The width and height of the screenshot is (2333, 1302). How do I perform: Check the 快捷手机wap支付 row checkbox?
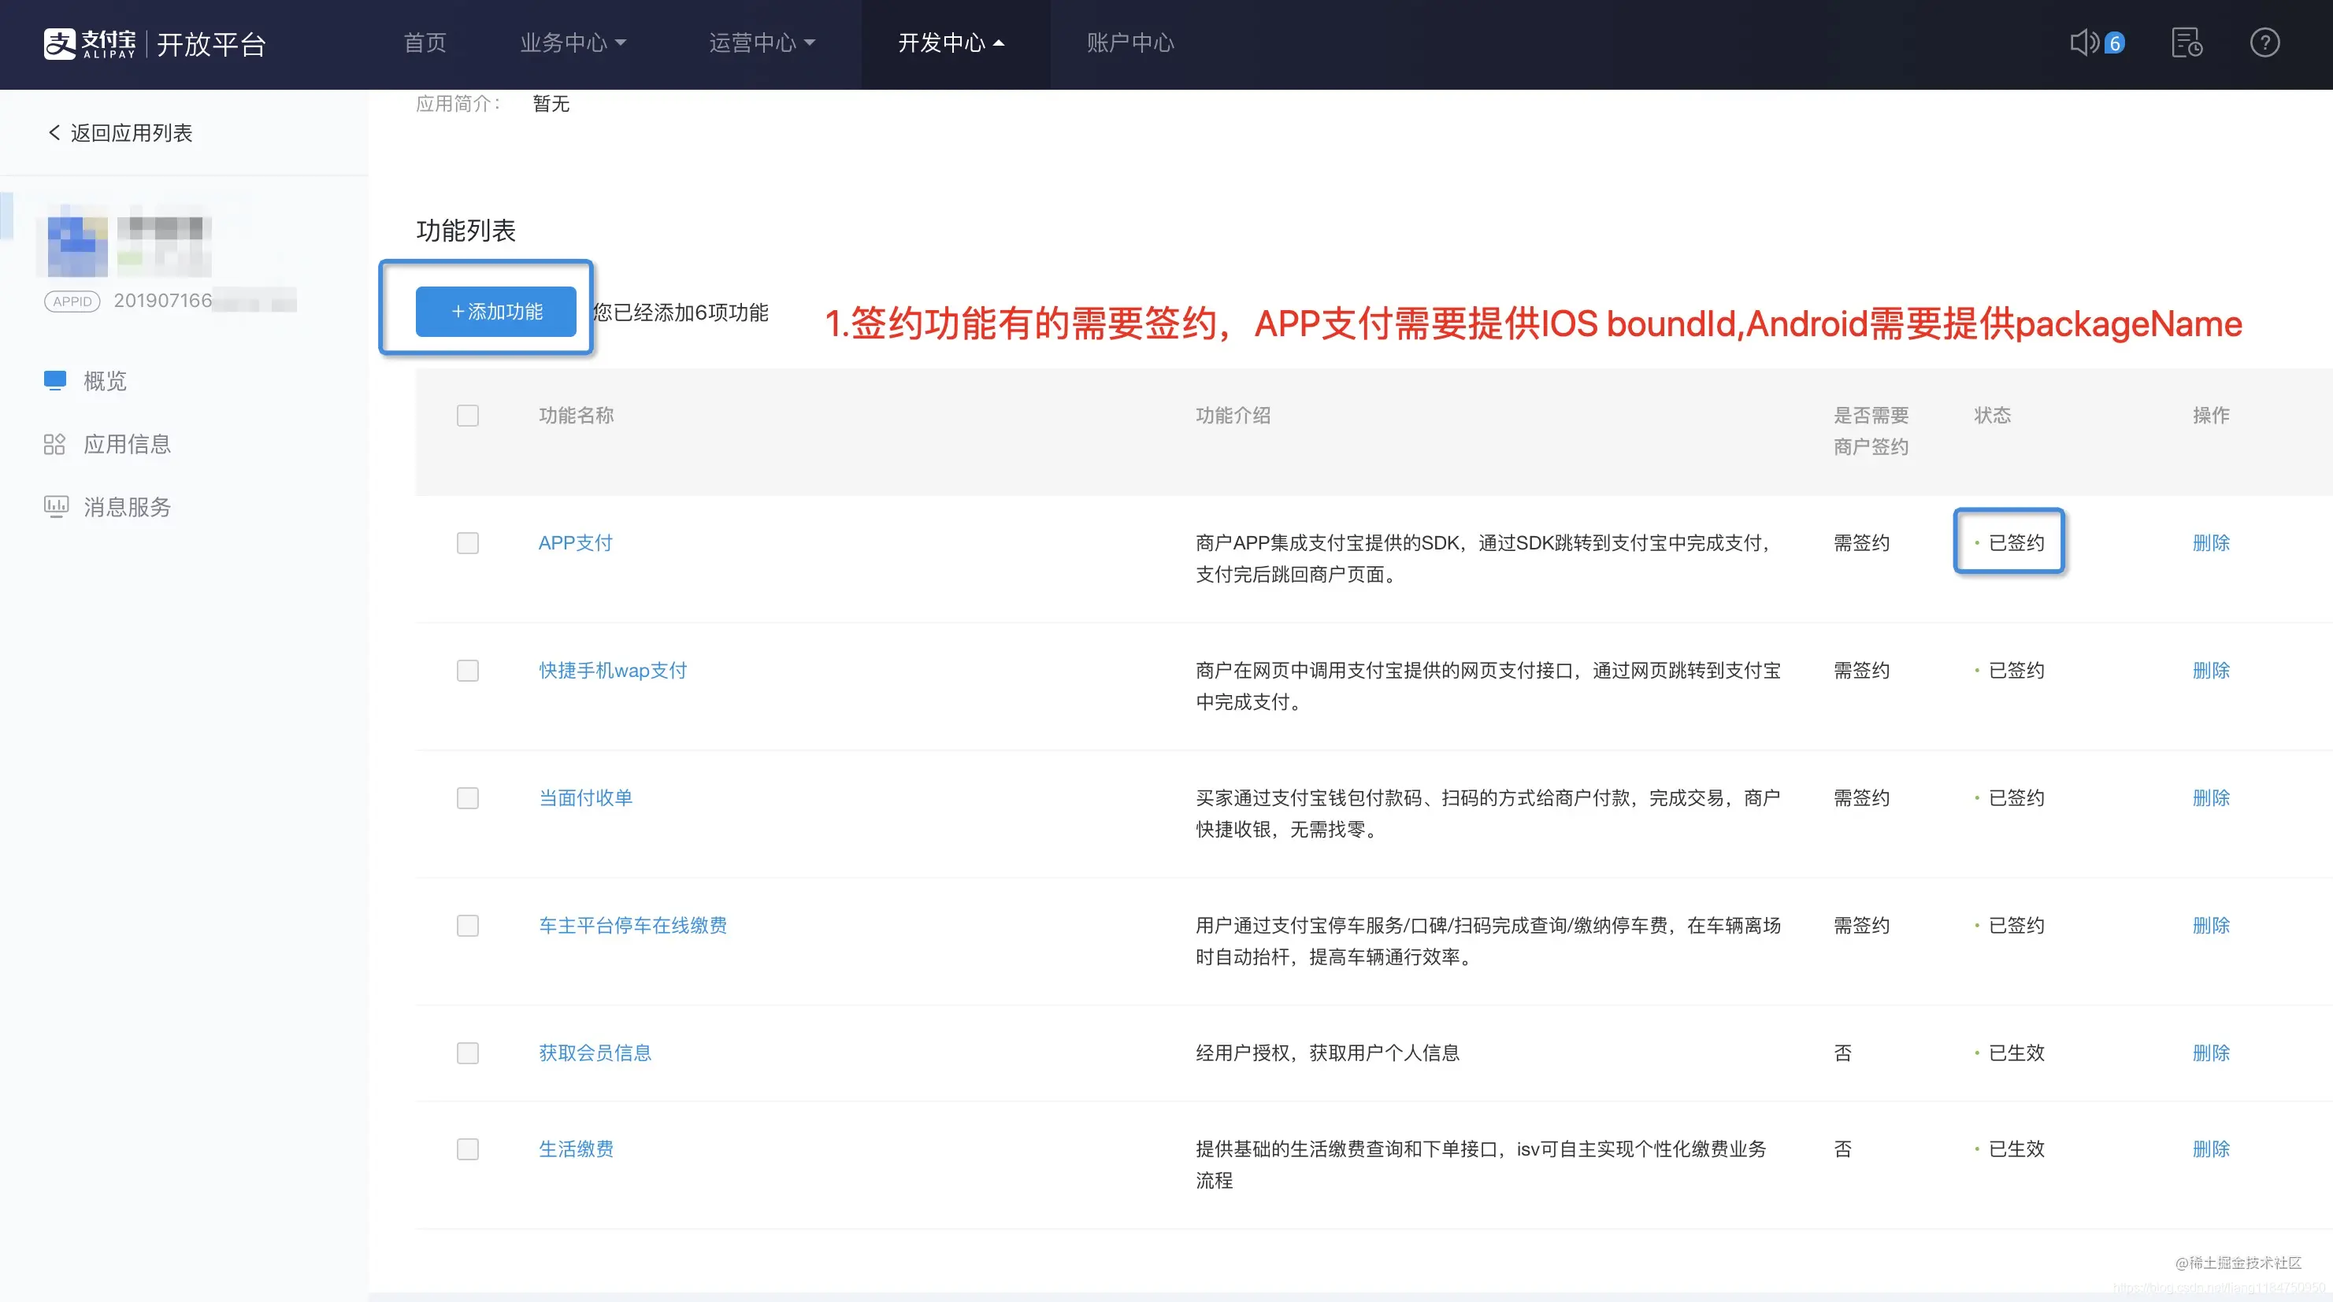(x=467, y=671)
